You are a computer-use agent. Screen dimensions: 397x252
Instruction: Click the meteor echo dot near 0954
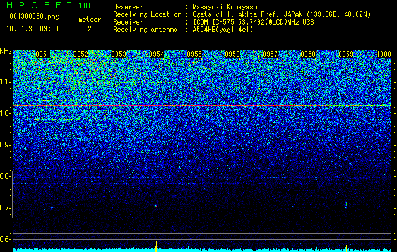pos(157,207)
